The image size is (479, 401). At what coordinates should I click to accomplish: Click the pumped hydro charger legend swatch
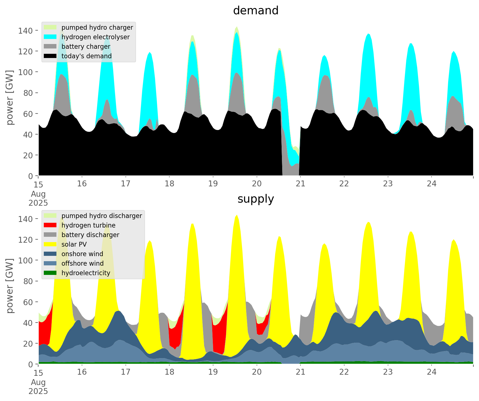coord(51,27)
